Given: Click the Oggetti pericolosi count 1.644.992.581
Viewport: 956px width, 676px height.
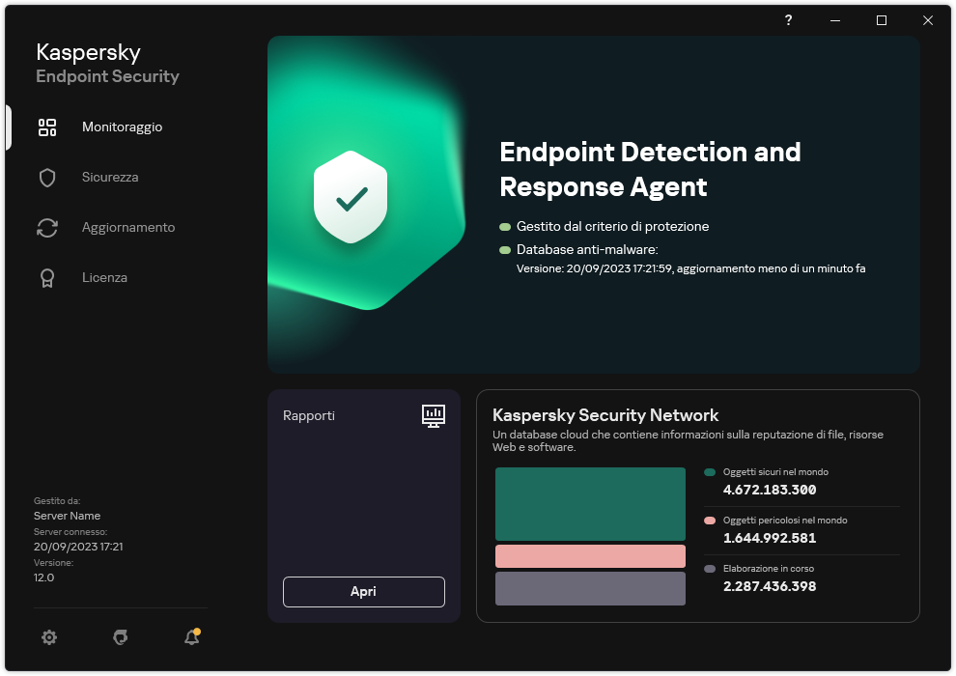Looking at the screenshot, I should pyautogui.click(x=770, y=538).
